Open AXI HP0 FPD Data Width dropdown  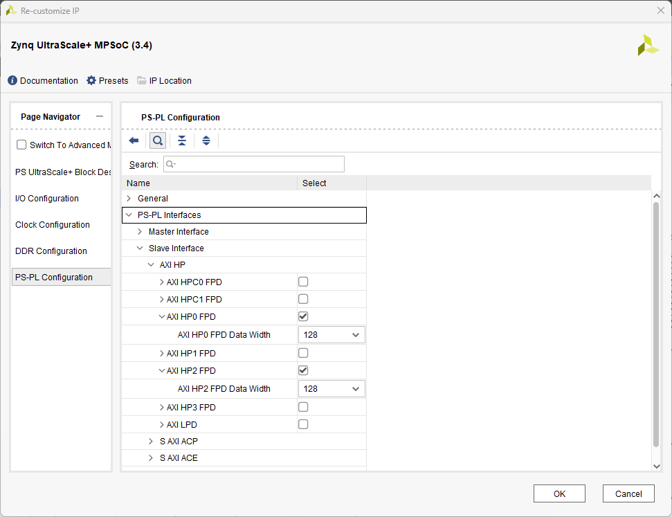click(x=332, y=335)
